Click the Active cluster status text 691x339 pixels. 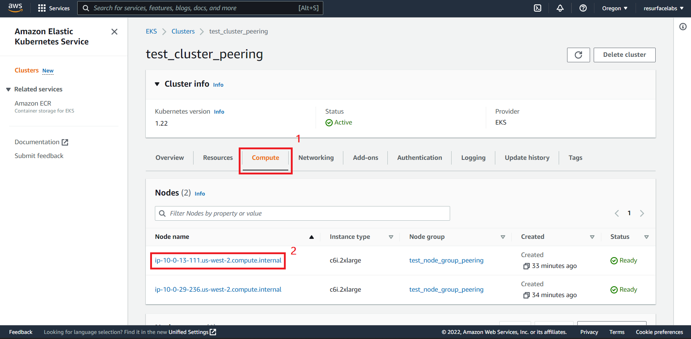click(343, 122)
